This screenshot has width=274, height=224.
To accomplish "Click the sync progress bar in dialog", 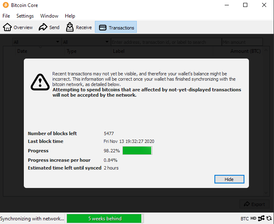I will click(137, 151).
